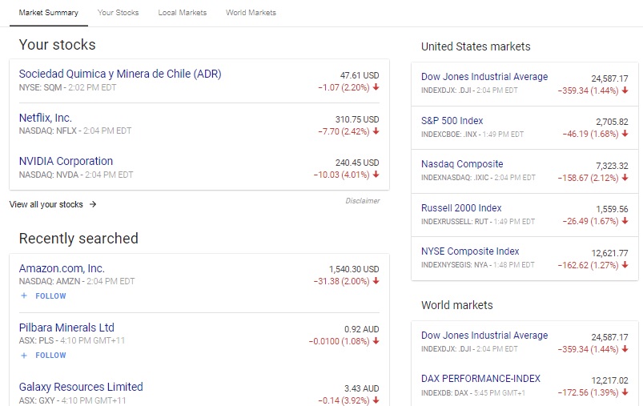This screenshot has width=643, height=406.
Task: Click the down arrow beside S&P 500 change
Action: [x=625, y=134]
